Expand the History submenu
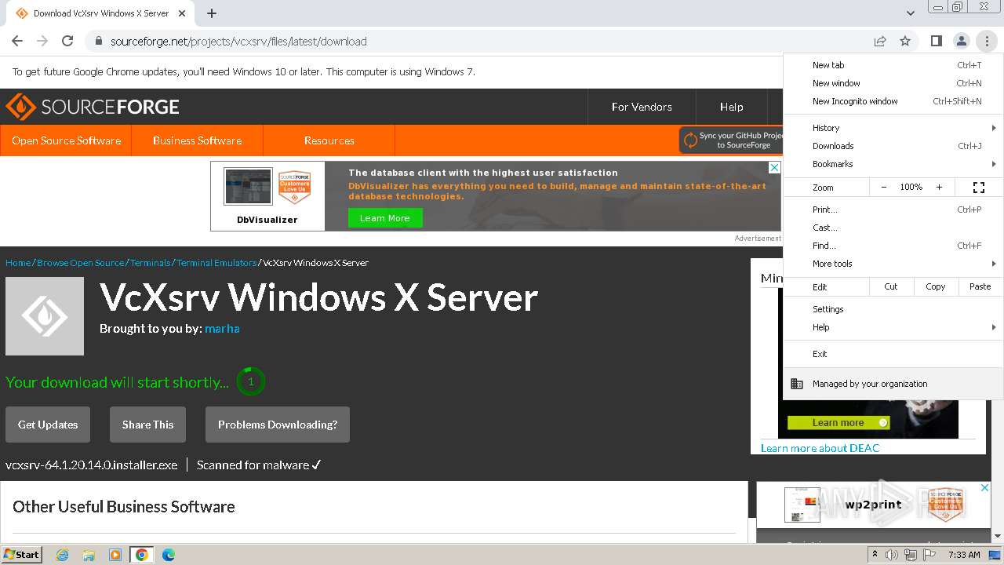1004x565 pixels. coord(893,128)
